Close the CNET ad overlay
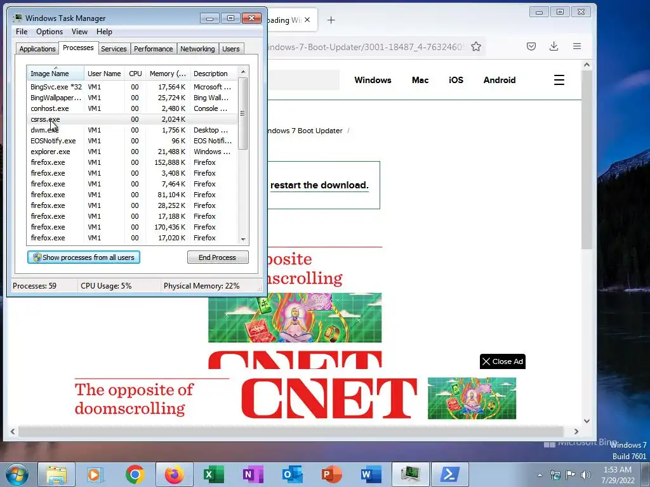 [x=503, y=361]
